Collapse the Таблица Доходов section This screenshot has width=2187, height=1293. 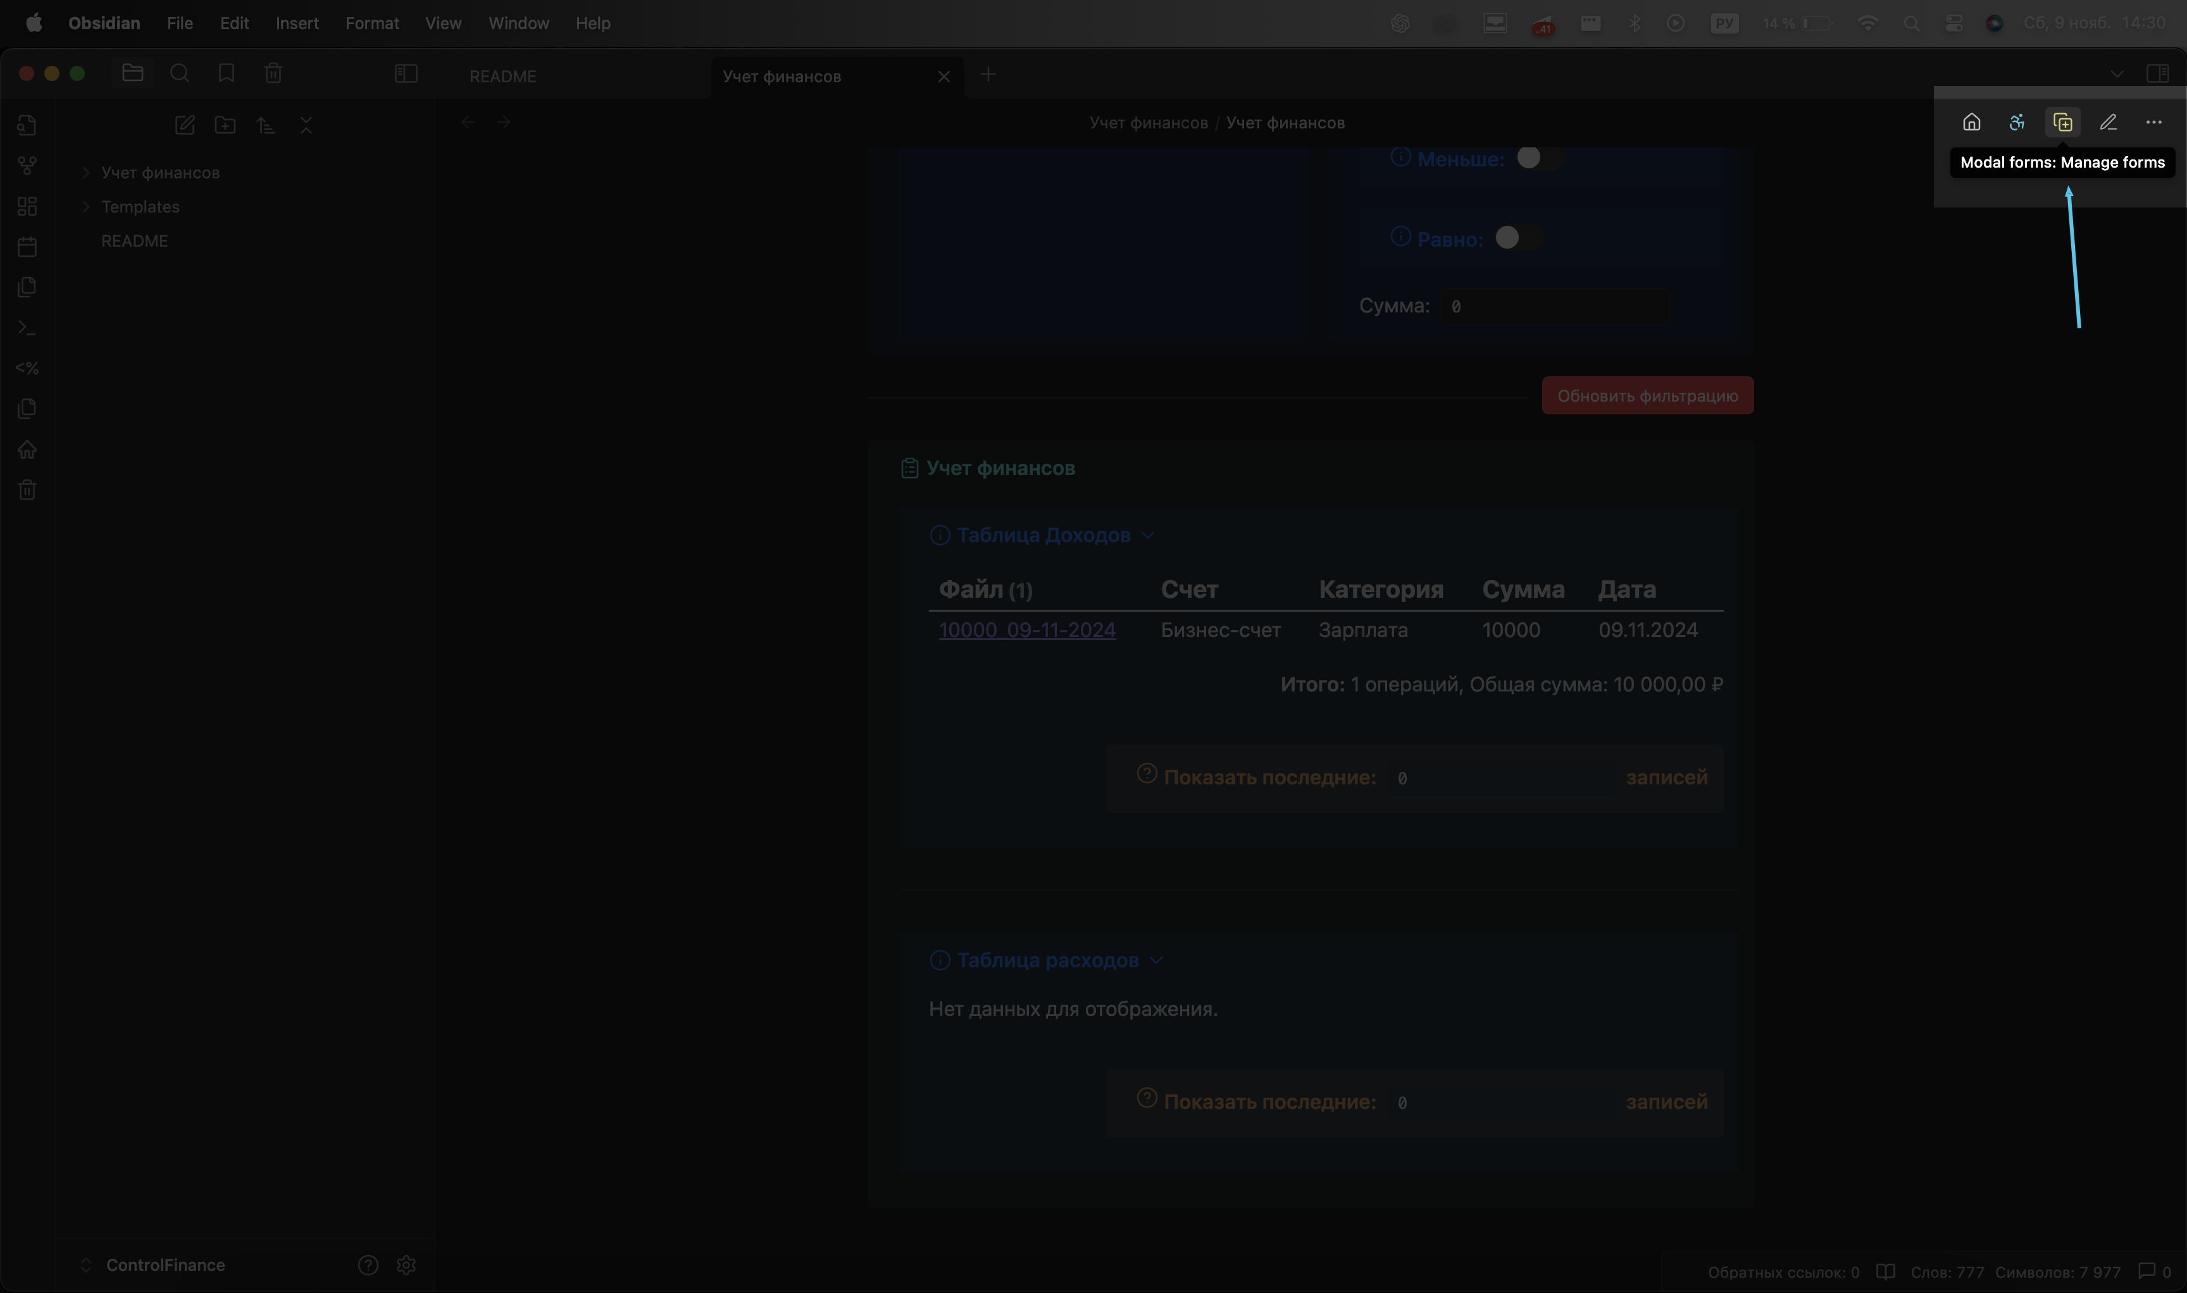tap(1147, 535)
